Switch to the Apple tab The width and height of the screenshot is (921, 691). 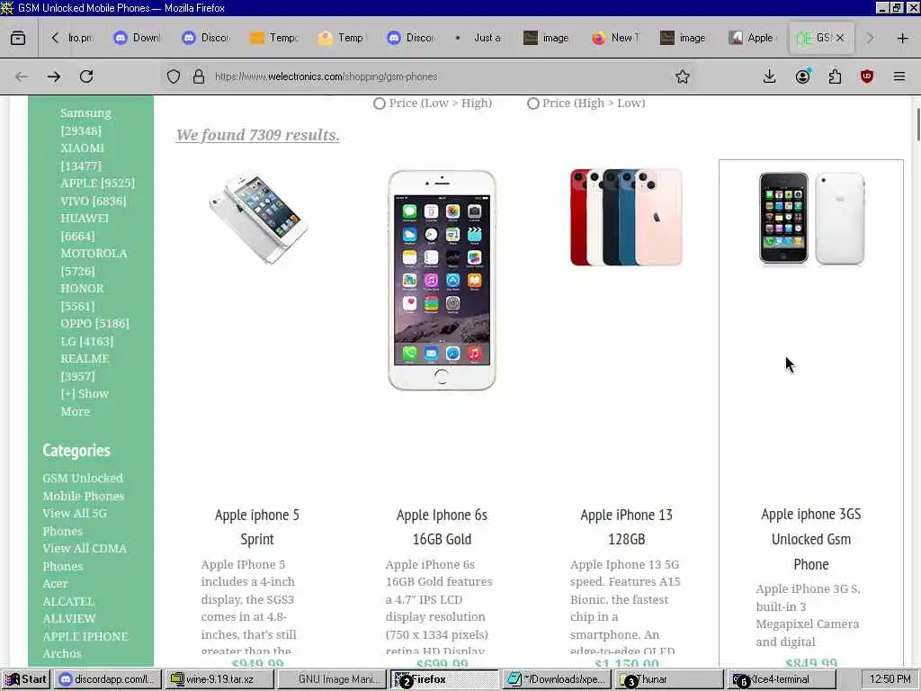point(753,38)
